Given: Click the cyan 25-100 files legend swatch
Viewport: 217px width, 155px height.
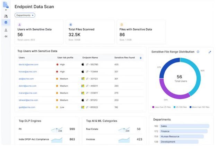Looking at the screenshot, I should pyautogui.click(x=174, y=107).
